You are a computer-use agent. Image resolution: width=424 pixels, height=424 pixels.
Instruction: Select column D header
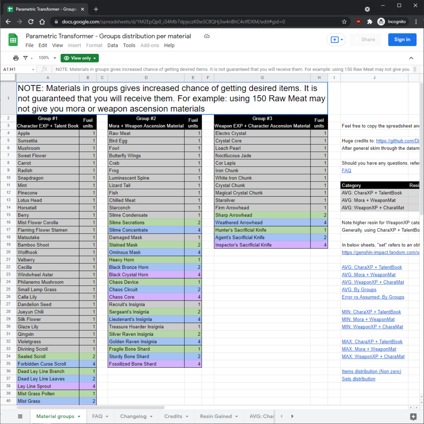tap(146, 77)
